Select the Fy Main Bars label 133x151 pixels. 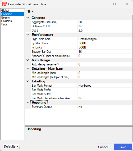tap(40, 43)
